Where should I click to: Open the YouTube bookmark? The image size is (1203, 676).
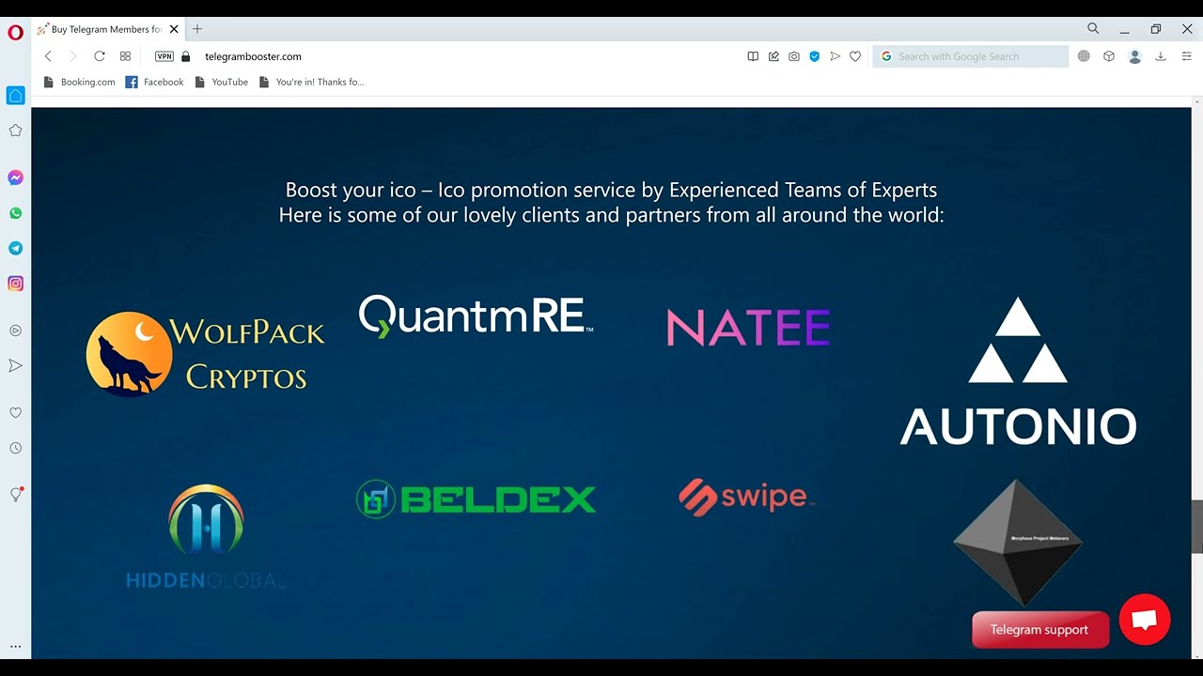point(221,82)
